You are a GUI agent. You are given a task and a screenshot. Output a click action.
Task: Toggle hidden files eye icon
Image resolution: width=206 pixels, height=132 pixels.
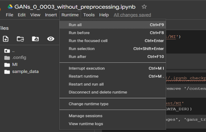(x=50, y=39)
